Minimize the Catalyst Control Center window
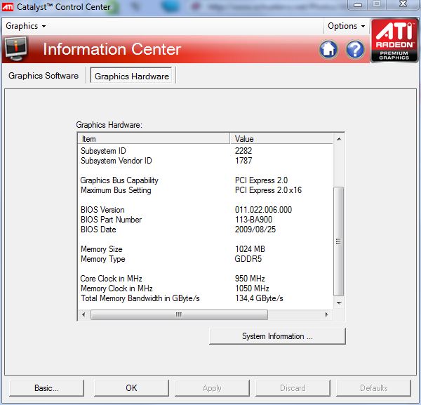The width and height of the screenshot is (421, 405). click(x=358, y=5)
